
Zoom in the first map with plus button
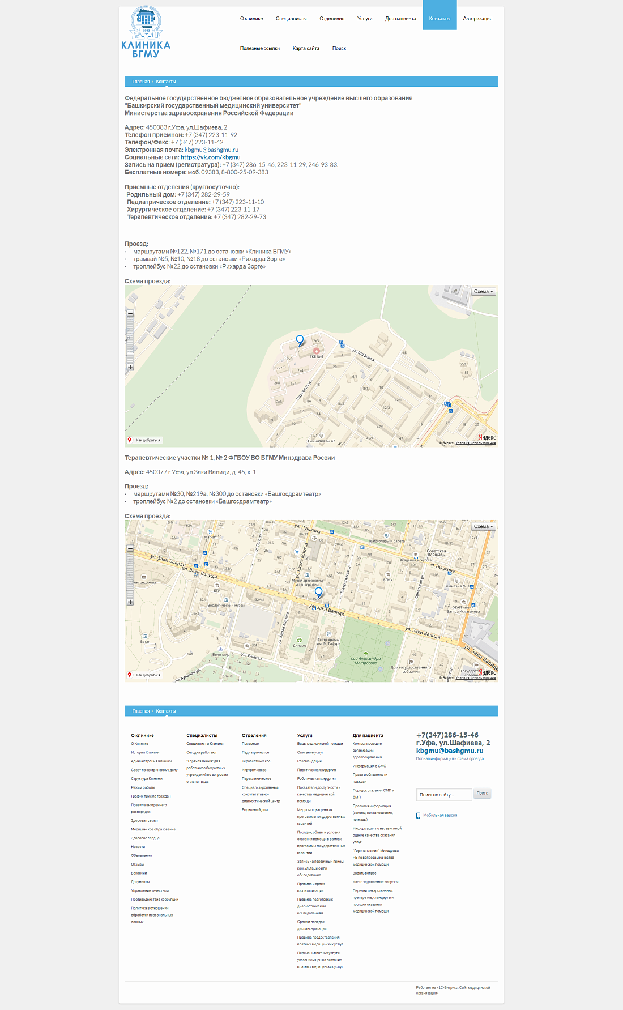click(x=130, y=367)
